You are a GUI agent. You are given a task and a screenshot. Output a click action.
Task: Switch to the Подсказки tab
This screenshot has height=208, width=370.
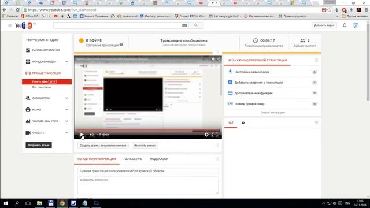(x=159, y=159)
